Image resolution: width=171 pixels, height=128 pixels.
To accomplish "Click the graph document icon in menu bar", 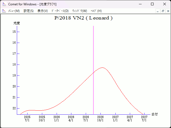I will pyautogui.click(x=4, y=11).
